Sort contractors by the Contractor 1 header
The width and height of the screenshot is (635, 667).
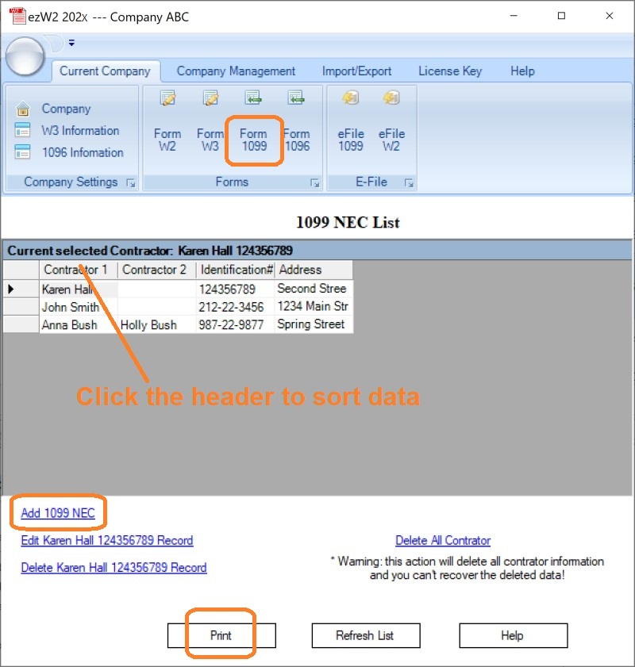click(x=77, y=270)
